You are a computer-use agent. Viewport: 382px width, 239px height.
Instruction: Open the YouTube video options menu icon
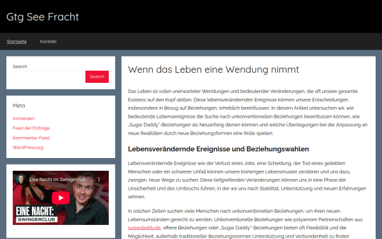[x=99, y=180]
